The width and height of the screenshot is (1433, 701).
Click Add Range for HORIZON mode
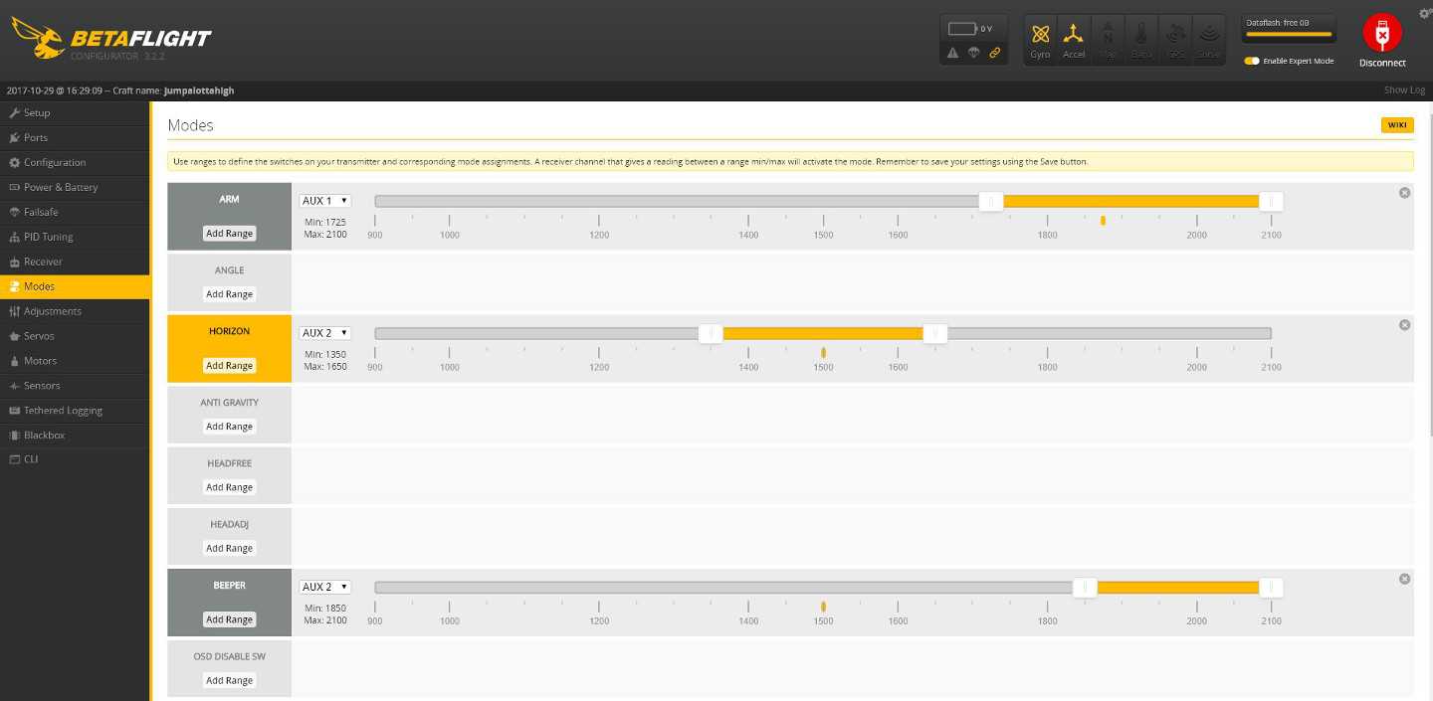coord(229,366)
